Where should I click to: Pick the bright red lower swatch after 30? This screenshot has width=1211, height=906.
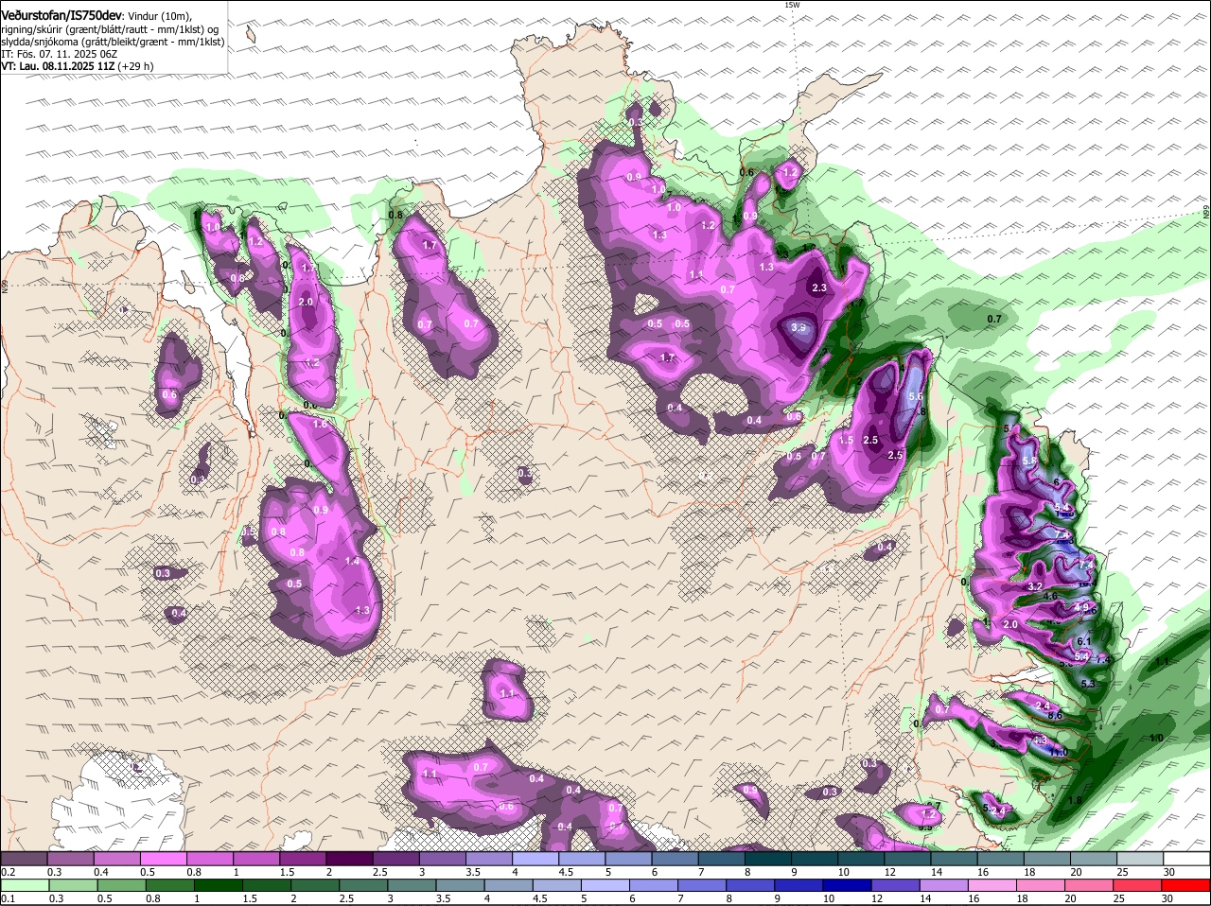click(x=1184, y=884)
